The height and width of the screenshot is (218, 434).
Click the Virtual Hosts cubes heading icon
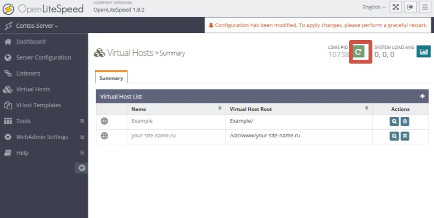(x=100, y=53)
